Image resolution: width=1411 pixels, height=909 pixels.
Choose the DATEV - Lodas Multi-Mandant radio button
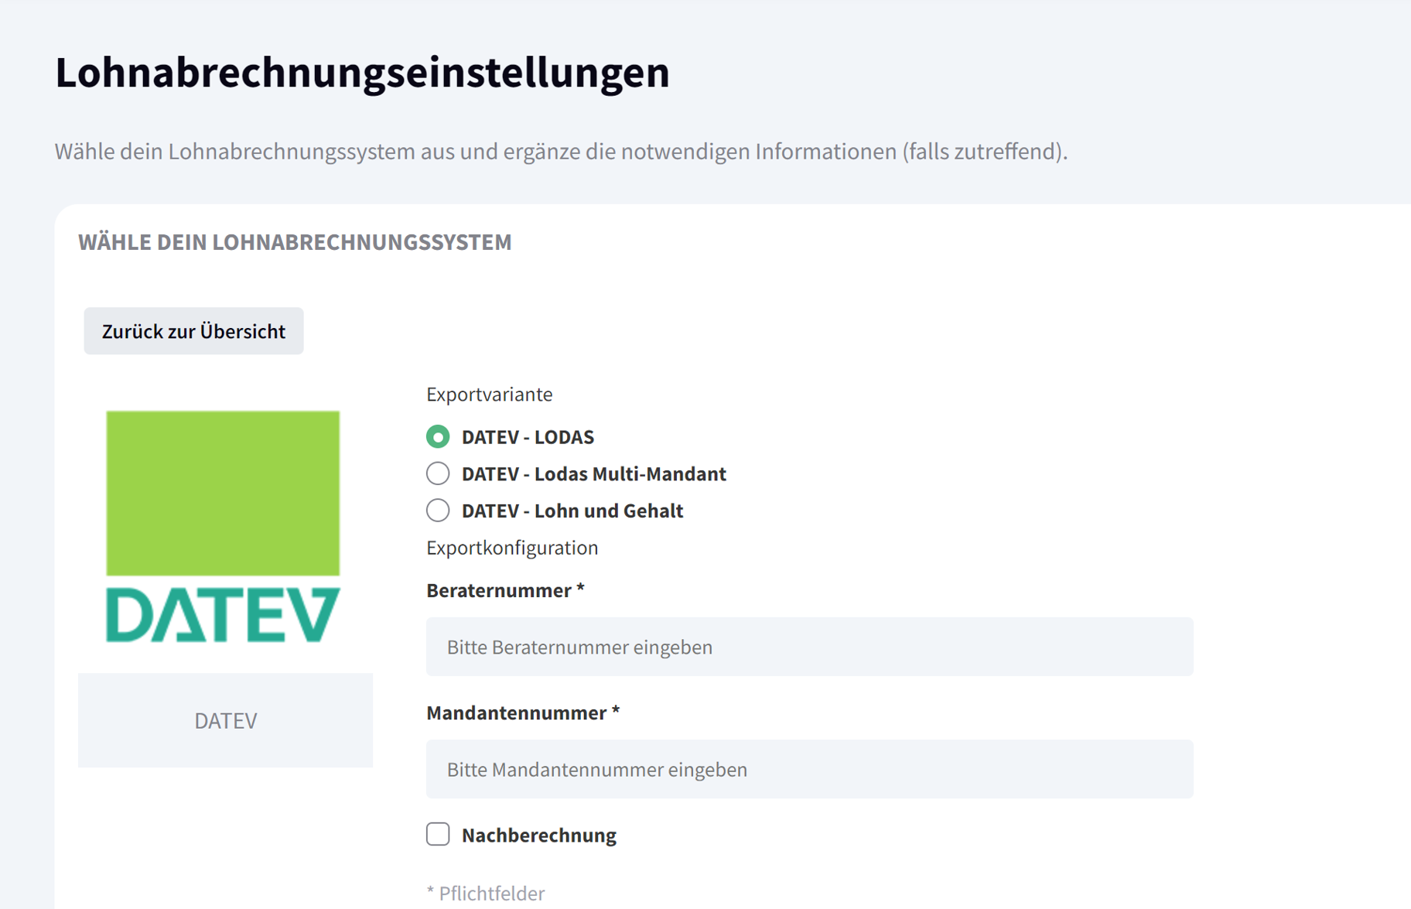(438, 473)
